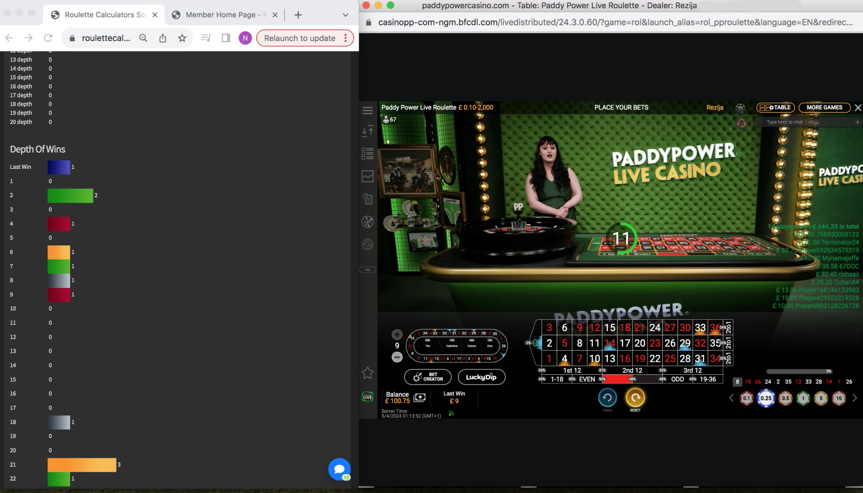Bookmark the page with star icon
The image size is (863, 493).
point(182,38)
